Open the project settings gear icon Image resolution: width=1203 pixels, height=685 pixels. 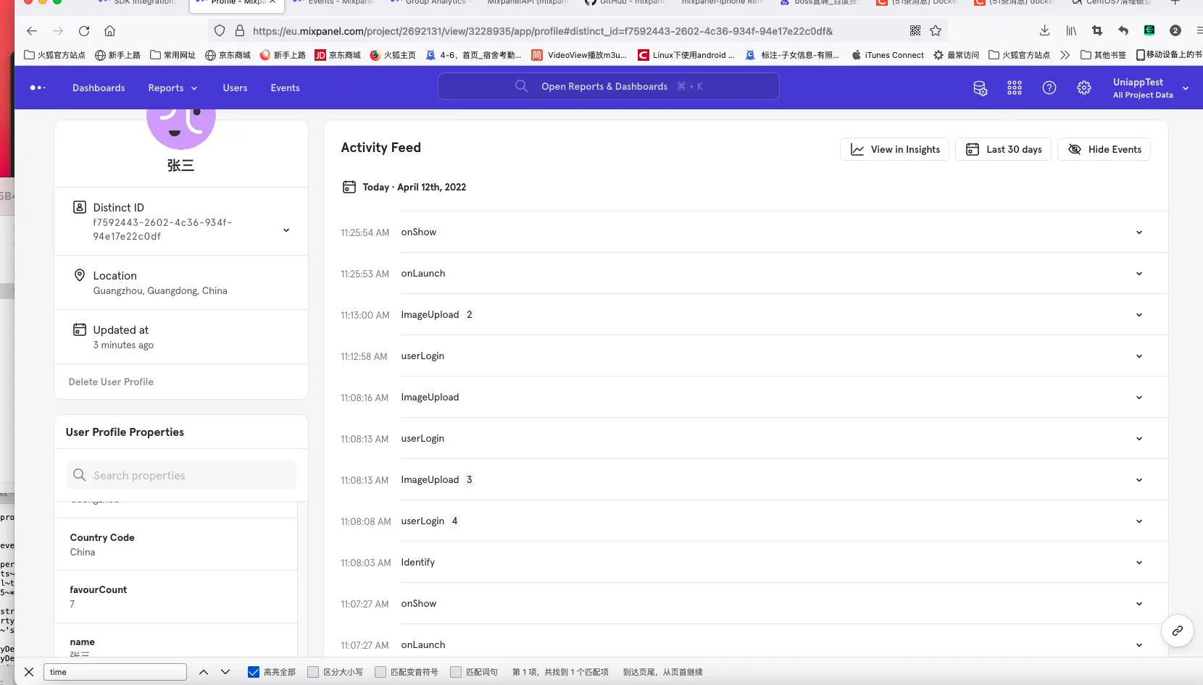tap(1083, 88)
